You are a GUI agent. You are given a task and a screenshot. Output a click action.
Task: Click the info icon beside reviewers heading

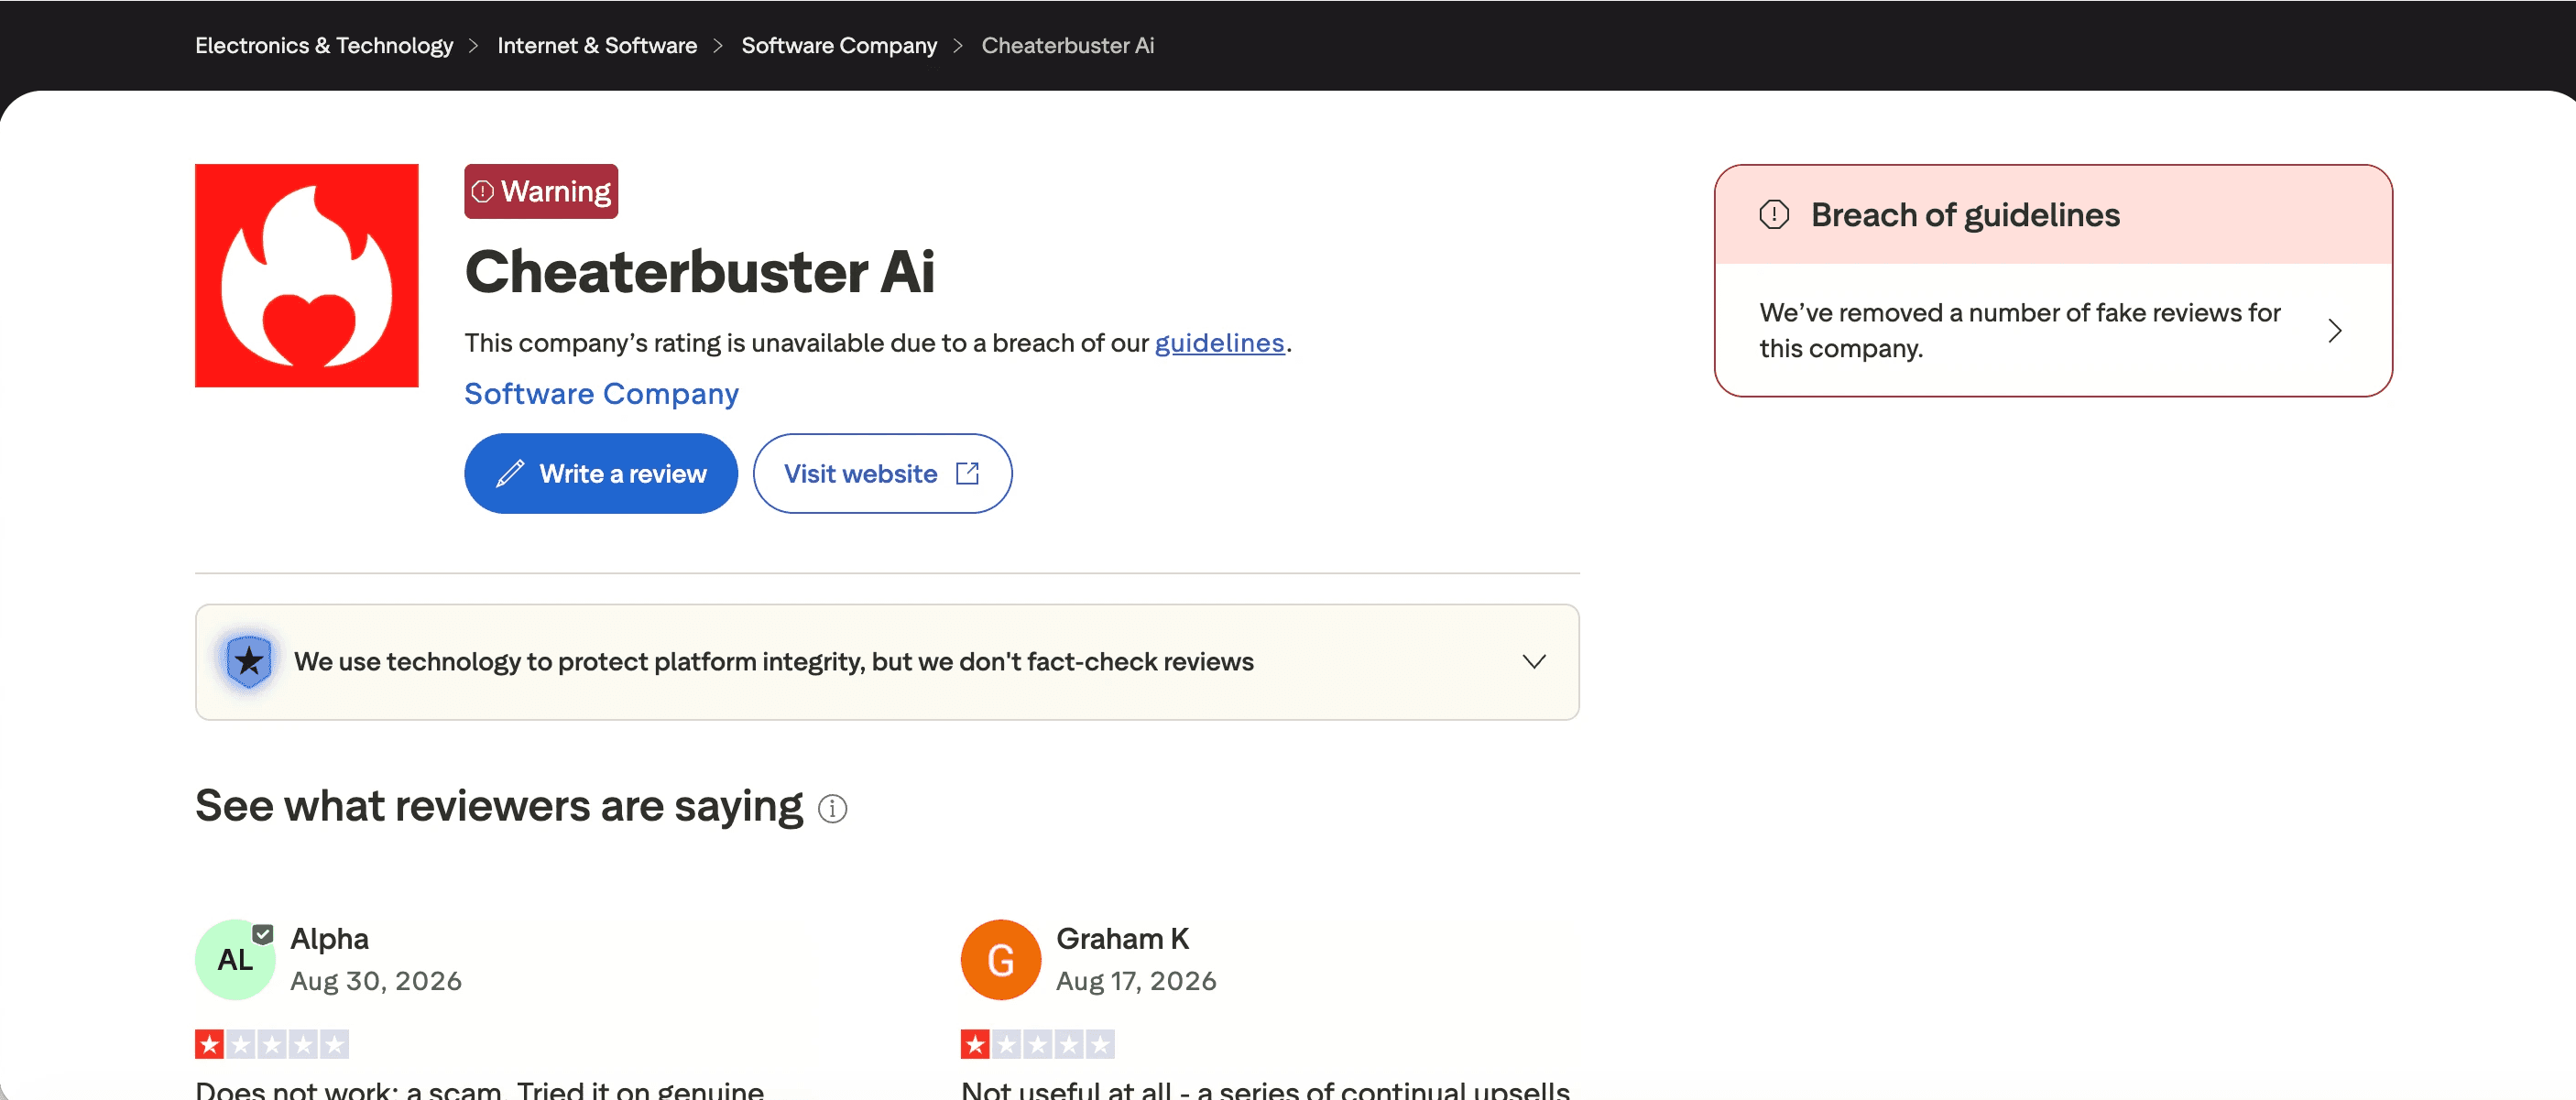(x=832, y=808)
